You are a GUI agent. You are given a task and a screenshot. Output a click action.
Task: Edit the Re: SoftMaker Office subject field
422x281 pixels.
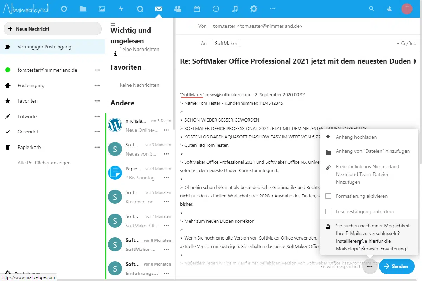coord(299,61)
